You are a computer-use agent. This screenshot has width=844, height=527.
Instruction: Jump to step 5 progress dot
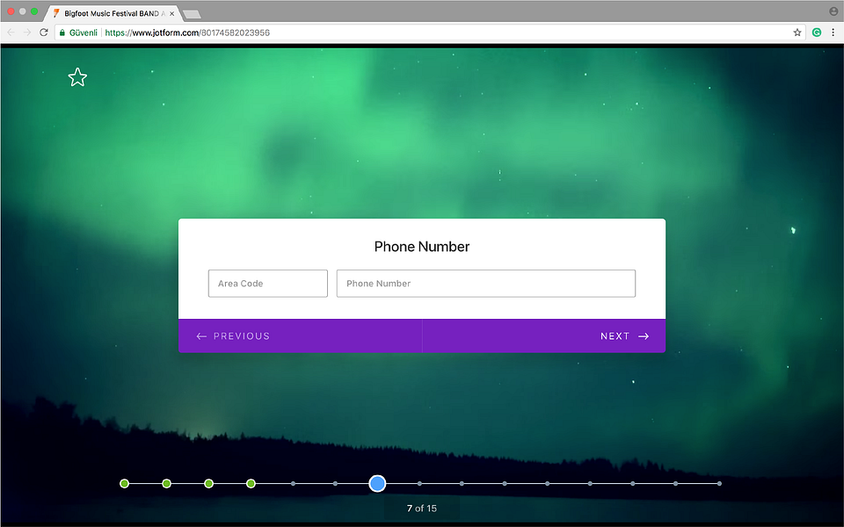(x=293, y=483)
